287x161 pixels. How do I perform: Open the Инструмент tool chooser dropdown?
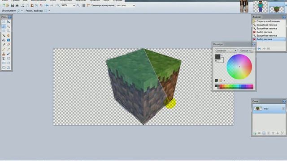tap(22, 11)
